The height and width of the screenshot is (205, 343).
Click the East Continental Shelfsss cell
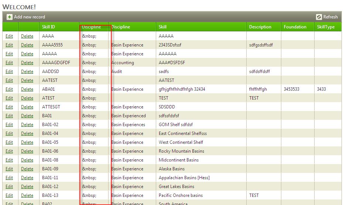[x=183, y=133]
